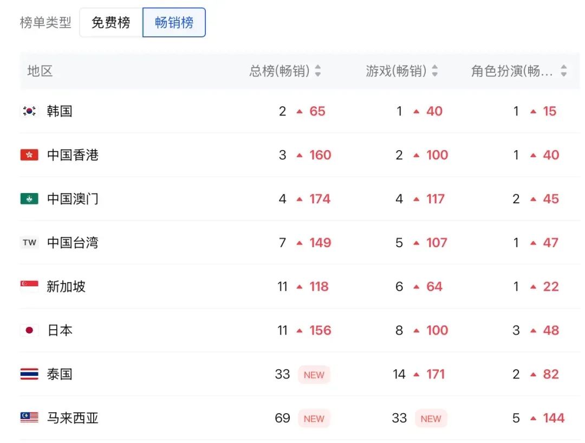Click the Malaysia flag icon

point(29,418)
